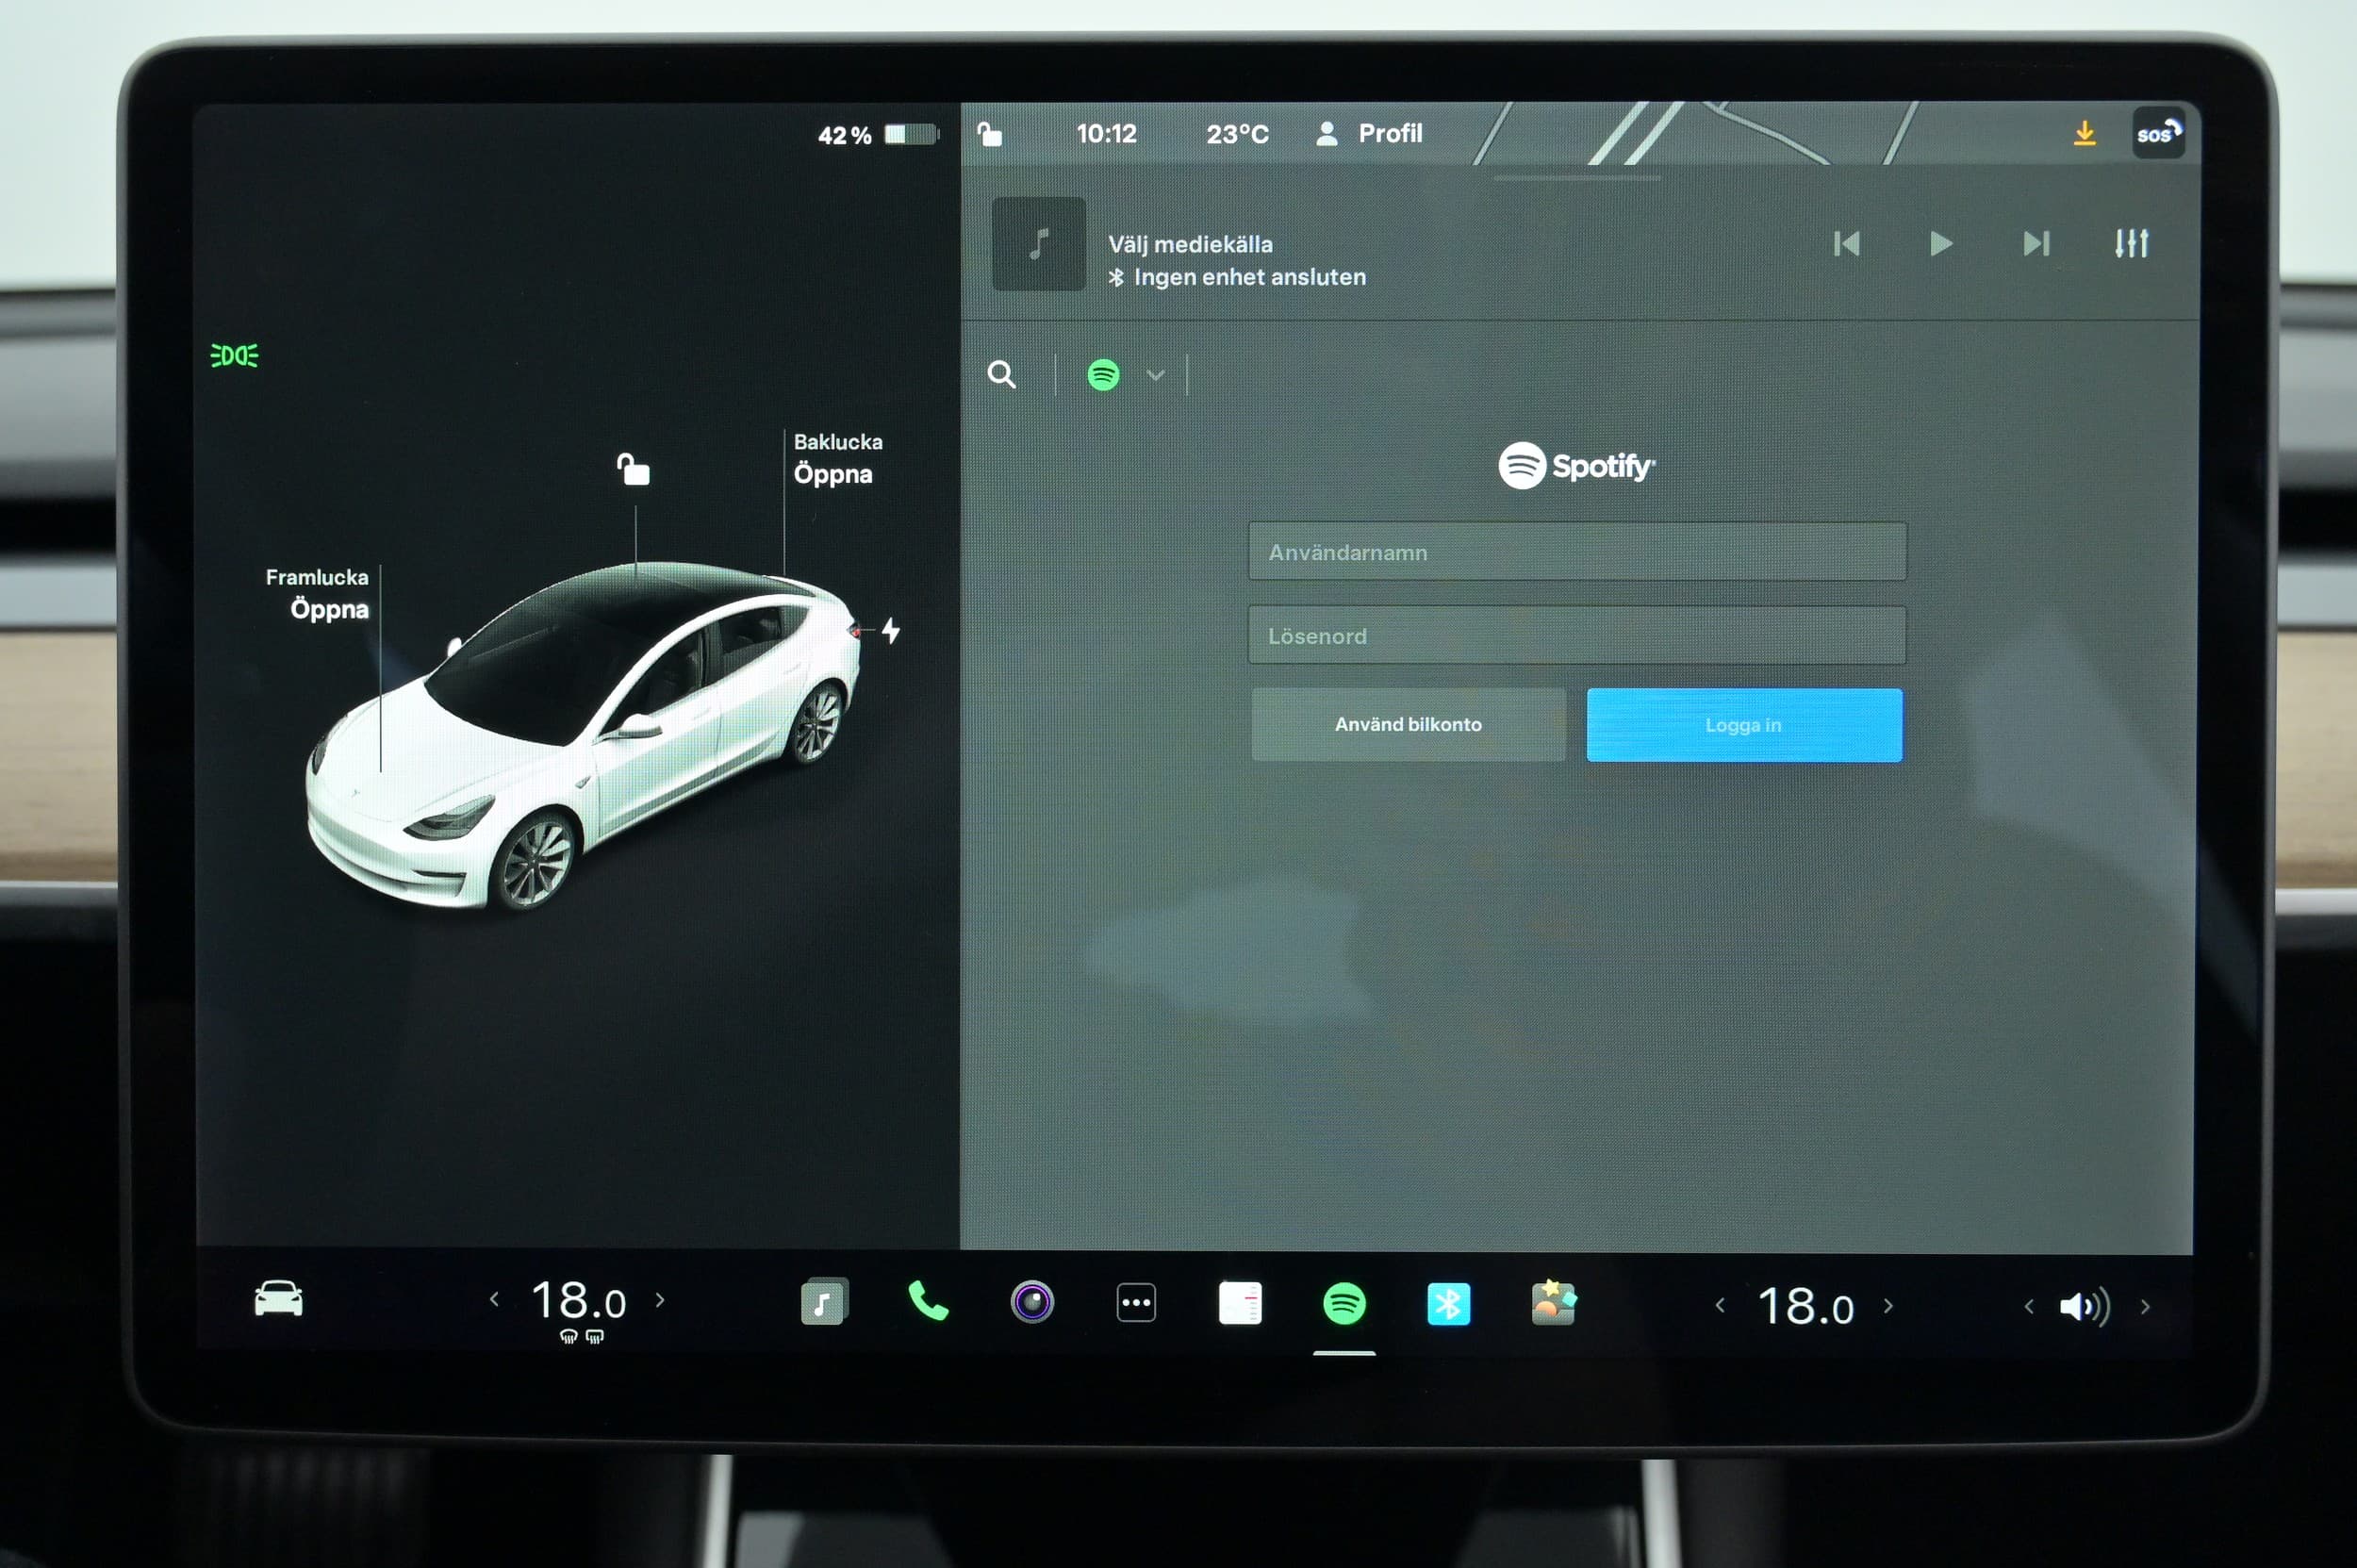Expand the media source dropdown chevron
This screenshot has height=1568, width=2357.
point(1156,375)
